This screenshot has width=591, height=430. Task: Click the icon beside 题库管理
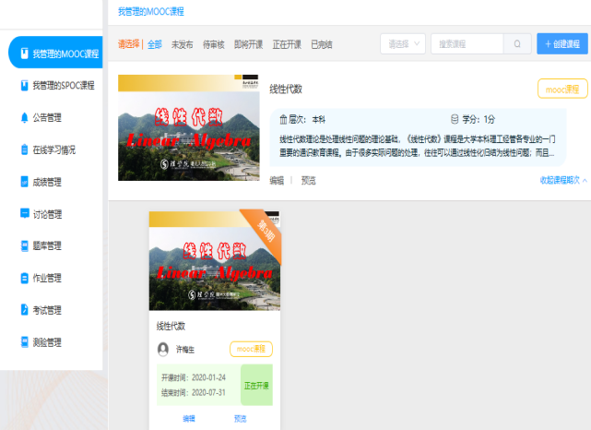click(24, 245)
